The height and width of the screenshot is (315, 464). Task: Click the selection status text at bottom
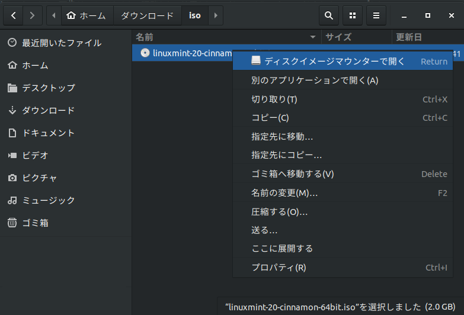coord(340,307)
